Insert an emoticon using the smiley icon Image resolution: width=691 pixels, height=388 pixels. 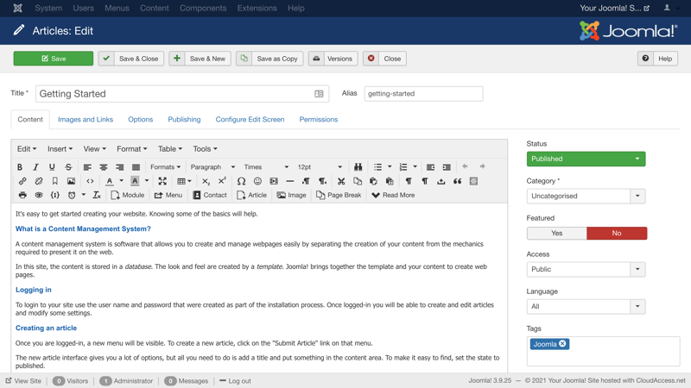point(257,181)
